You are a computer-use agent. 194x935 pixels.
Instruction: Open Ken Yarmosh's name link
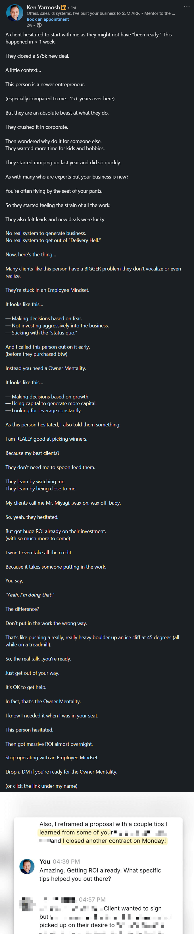43,7
